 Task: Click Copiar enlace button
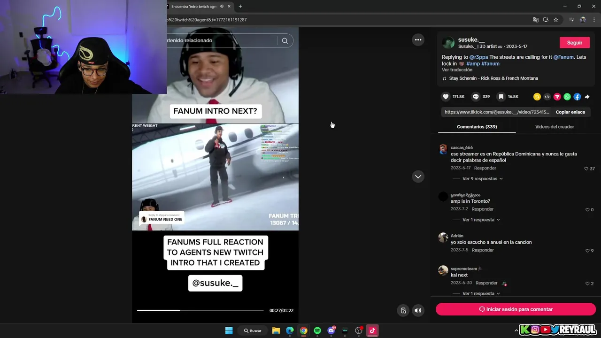click(x=570, y=112)
